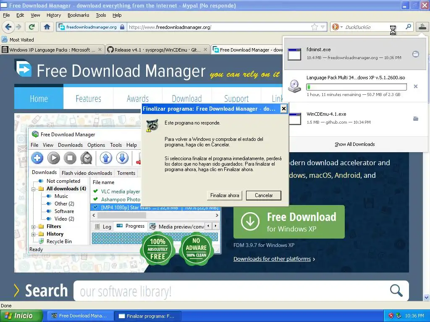Click Finalizar ahora button

(x=225, y=195)
